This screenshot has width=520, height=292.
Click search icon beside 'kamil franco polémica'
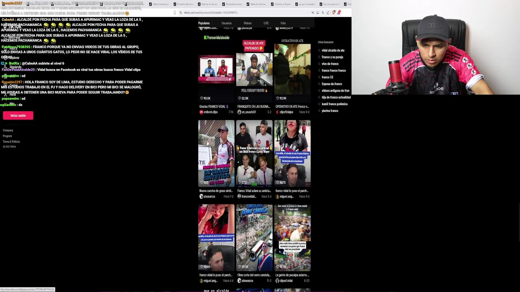point(319,104)
